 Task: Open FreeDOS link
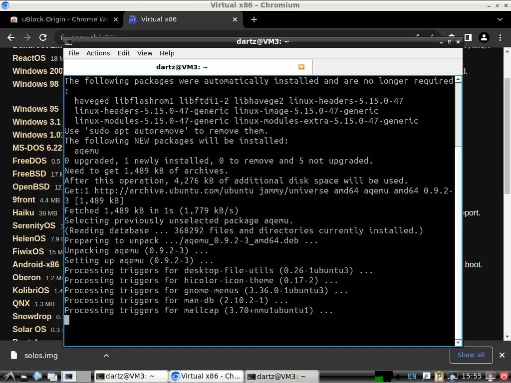pyautogui.click(x=29, y=161)
